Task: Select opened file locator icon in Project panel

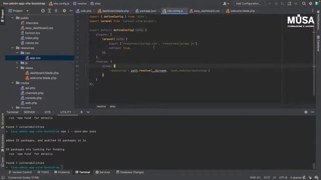Action: pos(43,11)
